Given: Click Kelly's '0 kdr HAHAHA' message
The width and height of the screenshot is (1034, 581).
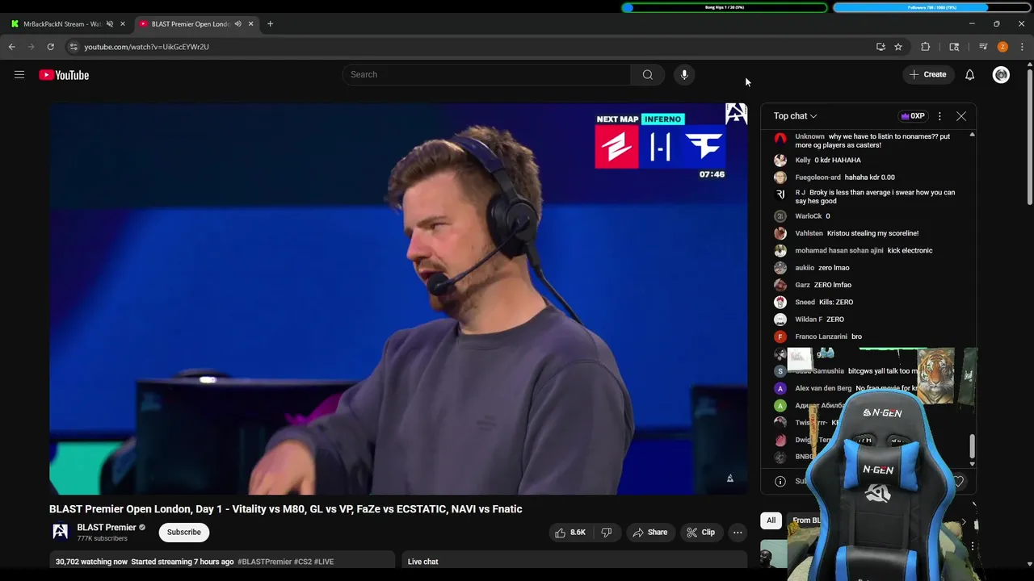Looking at the screenshot, I should pos(838,161).
